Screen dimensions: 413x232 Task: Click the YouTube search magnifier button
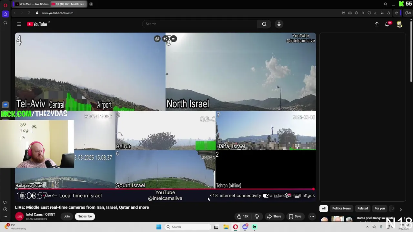[x=264, y=24]
